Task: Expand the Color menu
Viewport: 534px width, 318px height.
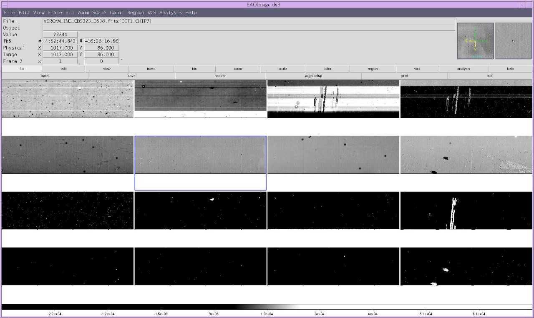Action: [117, 13]
